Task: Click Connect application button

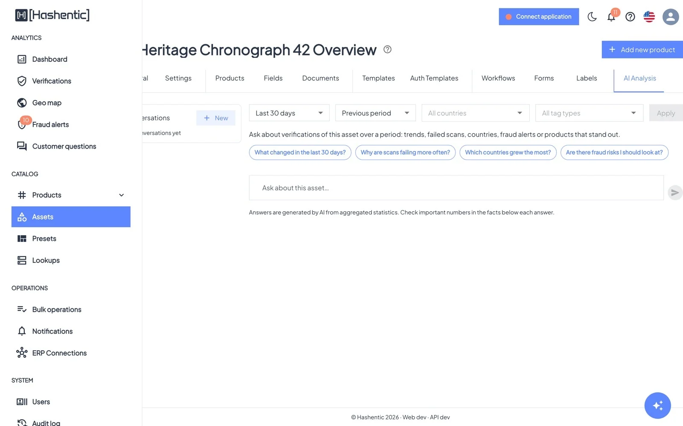Action: (539, 17)
